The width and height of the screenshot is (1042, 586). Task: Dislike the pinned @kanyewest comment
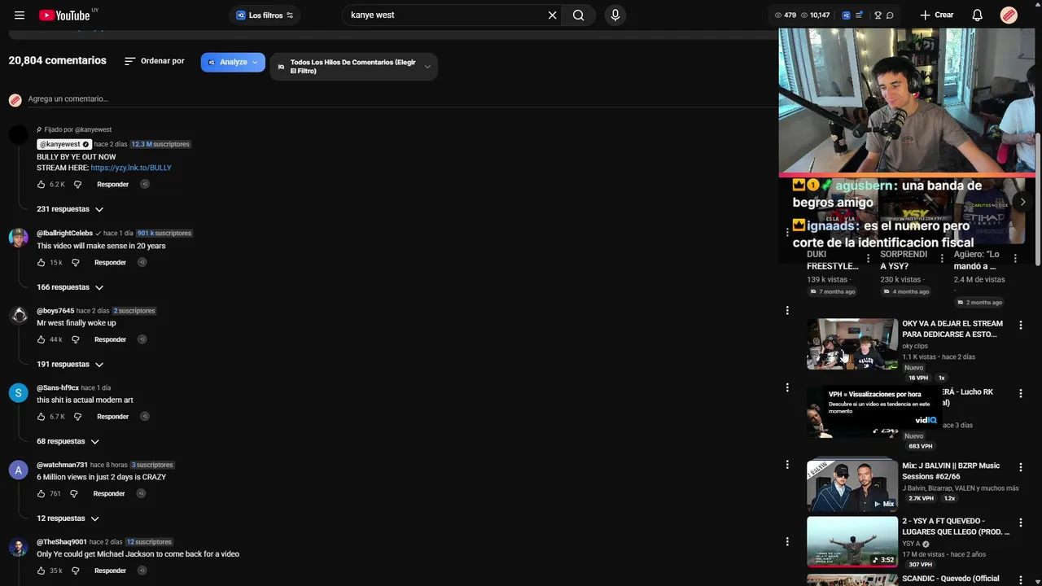[78, 184]
